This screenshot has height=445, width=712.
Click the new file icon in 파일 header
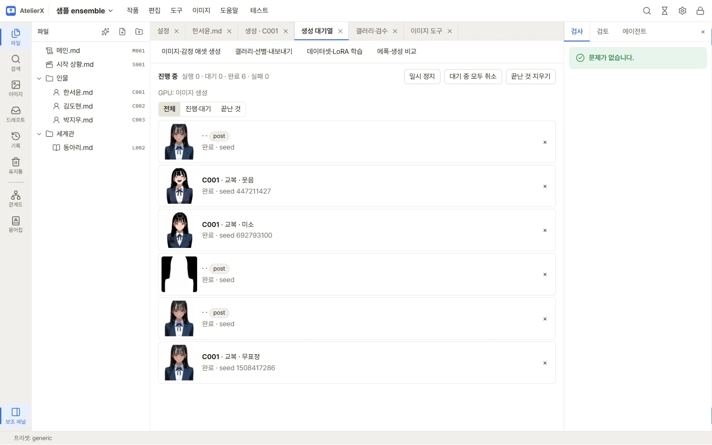(122, 32)
